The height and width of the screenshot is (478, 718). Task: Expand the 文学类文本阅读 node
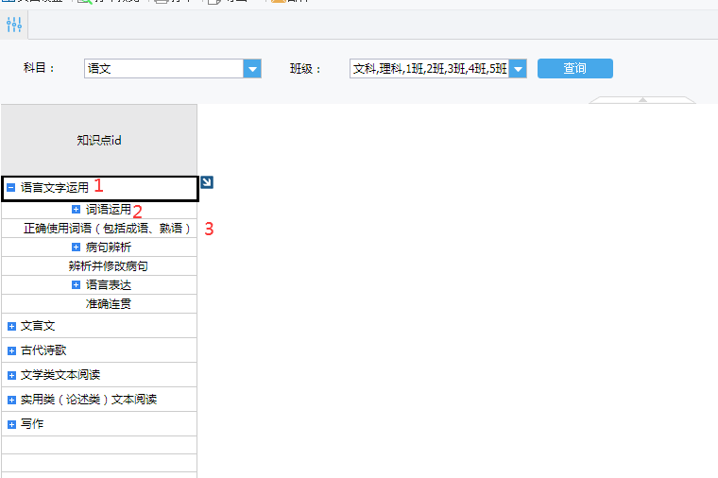(x=12, y=375)
